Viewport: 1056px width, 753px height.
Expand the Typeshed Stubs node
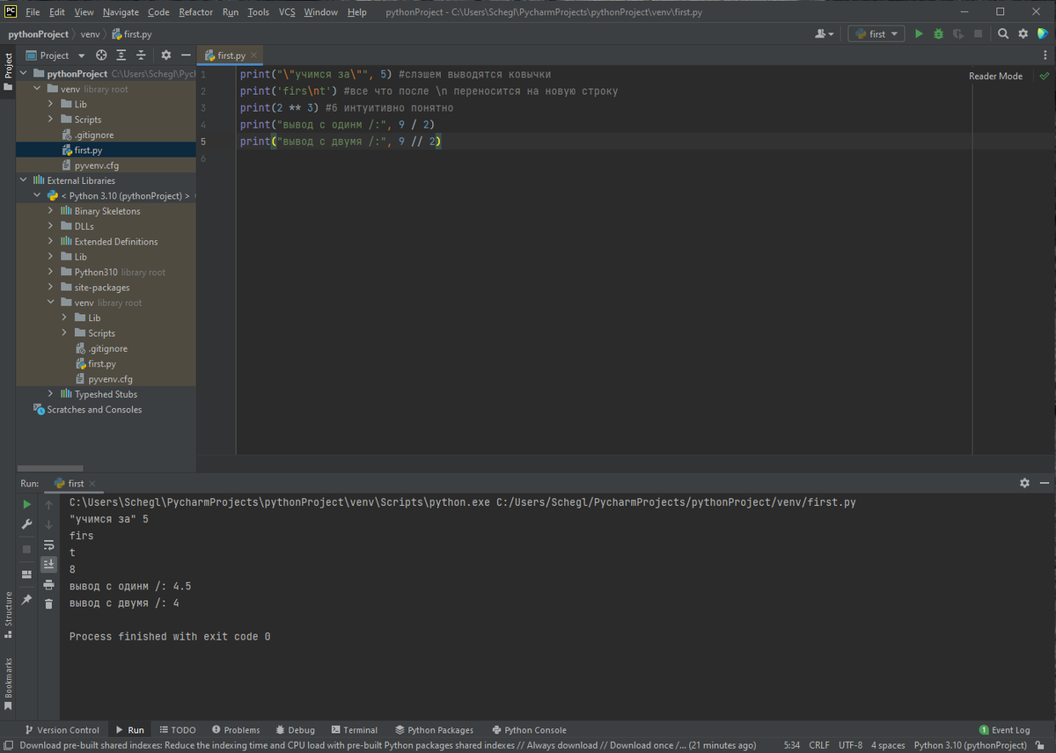pyautogui.click(x=51, y=394)
